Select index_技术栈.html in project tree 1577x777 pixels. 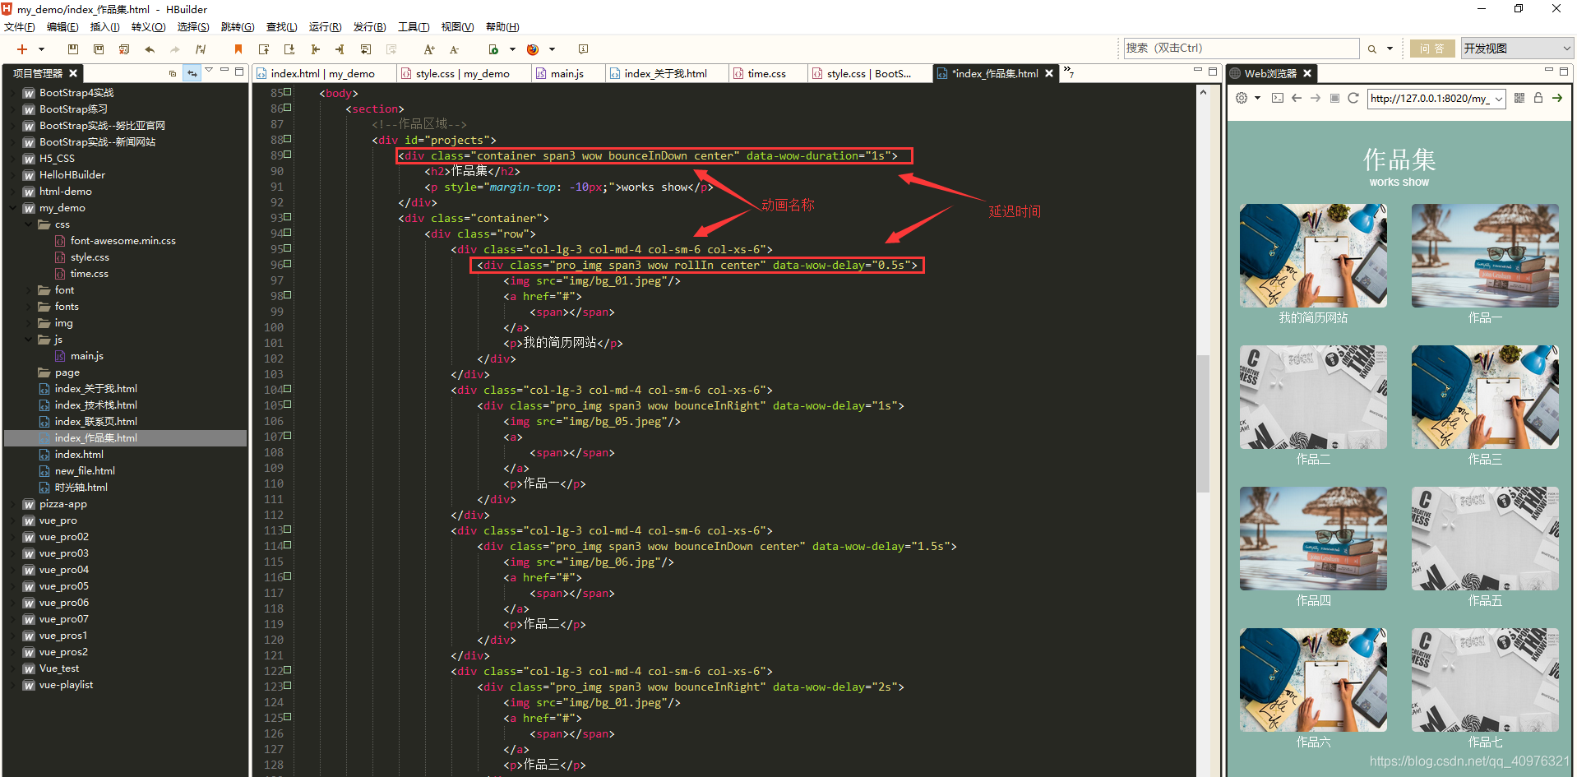tap(95, 405)
